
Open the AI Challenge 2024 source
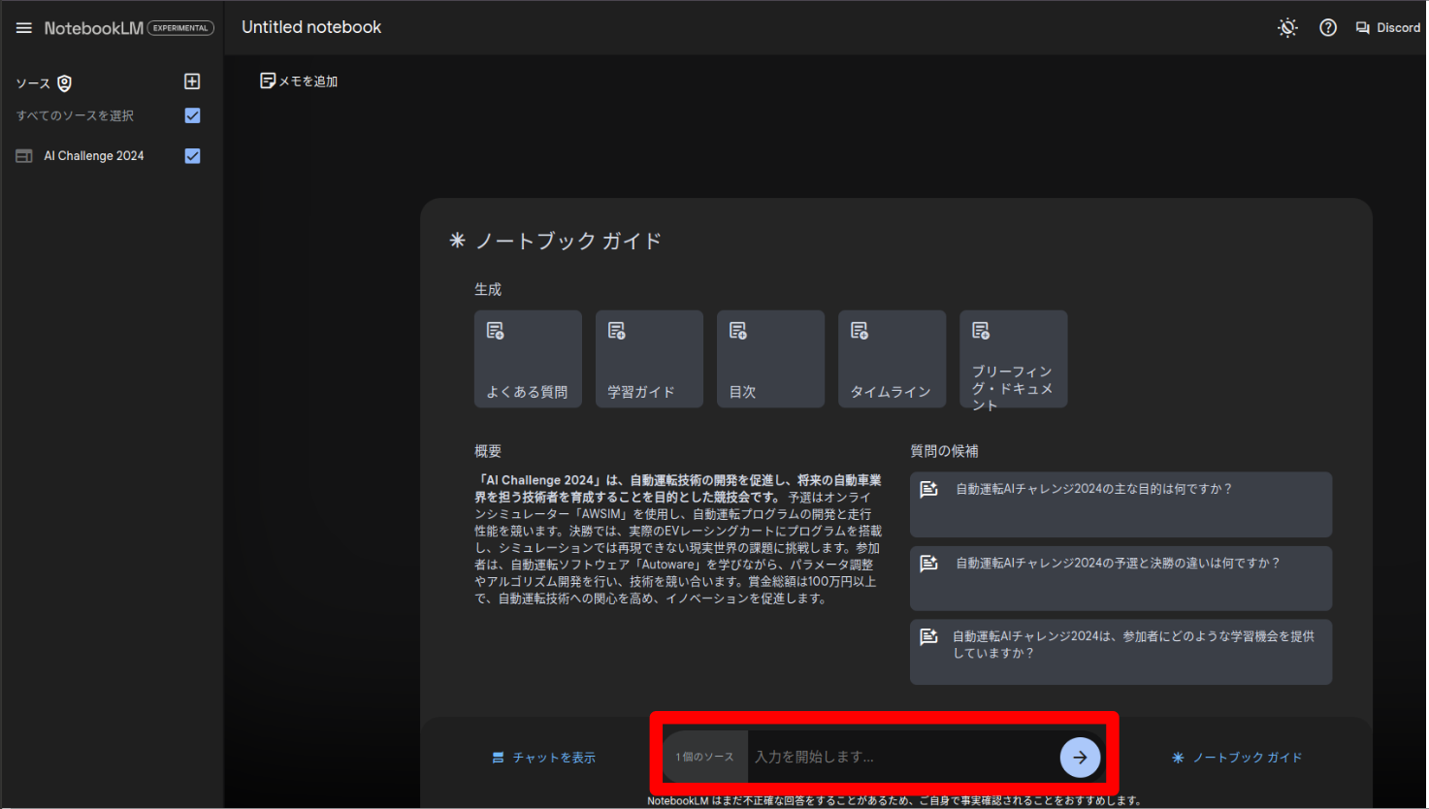(x=94, y=155)
